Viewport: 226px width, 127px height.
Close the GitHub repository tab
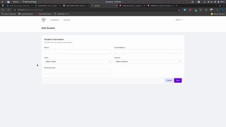coord(88,6)
